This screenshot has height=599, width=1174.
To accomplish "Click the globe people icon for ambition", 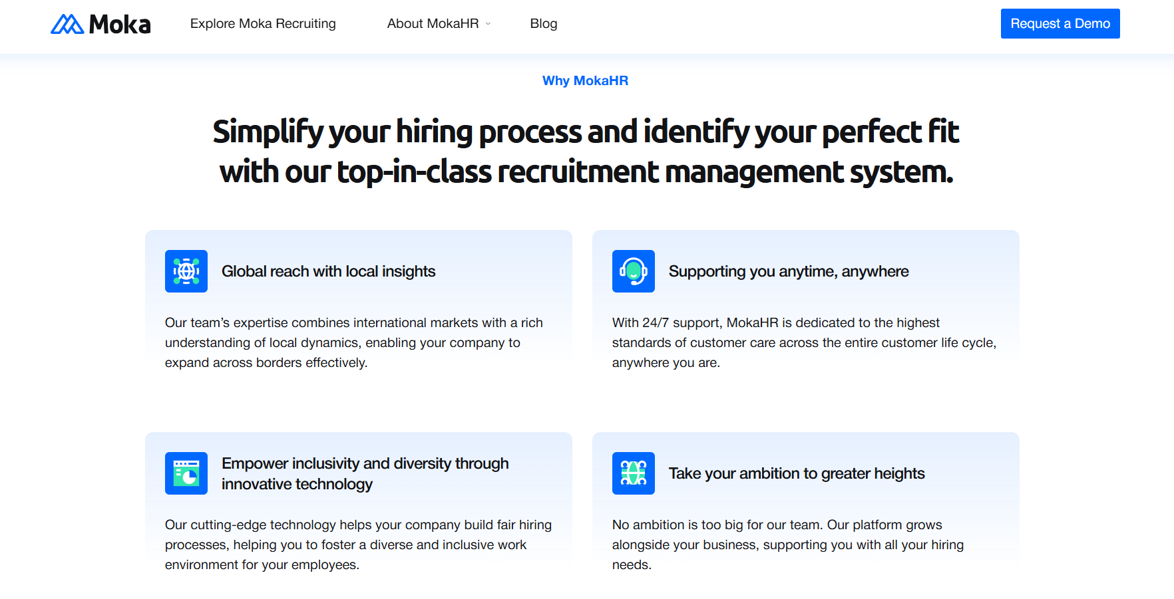I will 634,473.
